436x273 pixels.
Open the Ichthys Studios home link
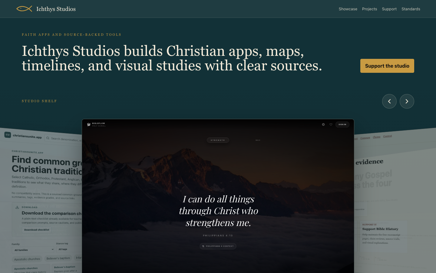[x=46, y=9]
